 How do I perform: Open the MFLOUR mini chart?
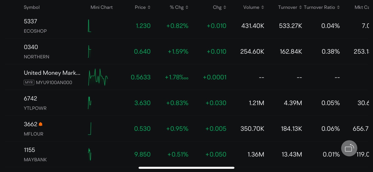tap(90, 129)
